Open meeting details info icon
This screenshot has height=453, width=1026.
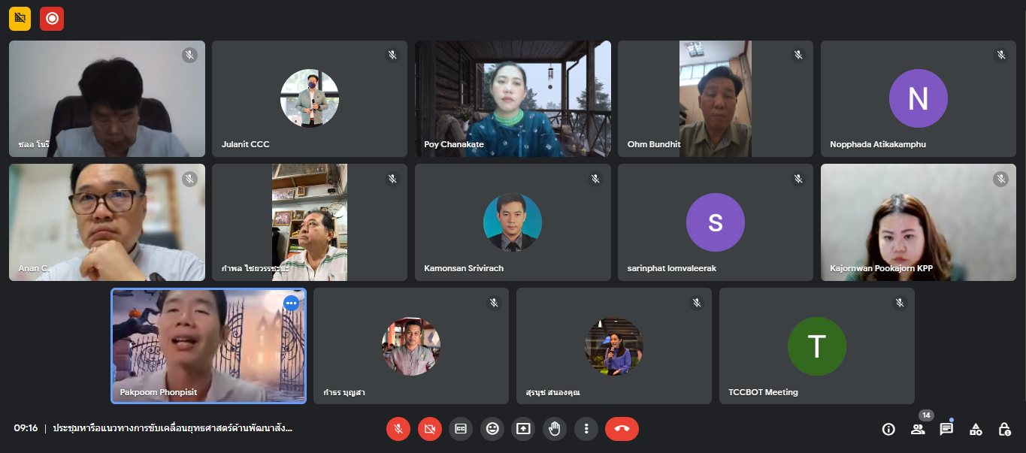click(888, 429)
